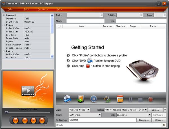Collapse the Video properties group
This screenshot has height=129, width=169.
tap(4, 25)
